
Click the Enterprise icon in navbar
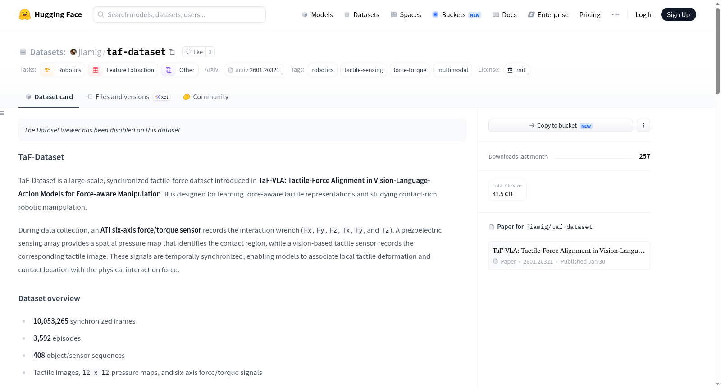point(531,14)
